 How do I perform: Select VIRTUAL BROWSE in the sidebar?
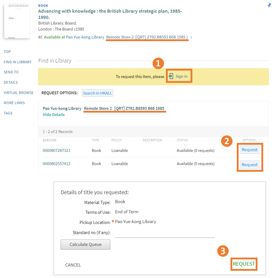click(x=18, y=92)
